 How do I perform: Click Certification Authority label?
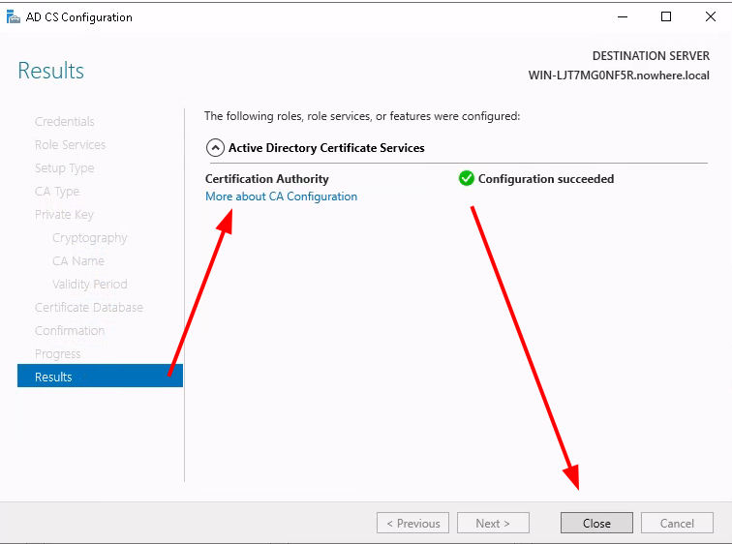[267, 179]
